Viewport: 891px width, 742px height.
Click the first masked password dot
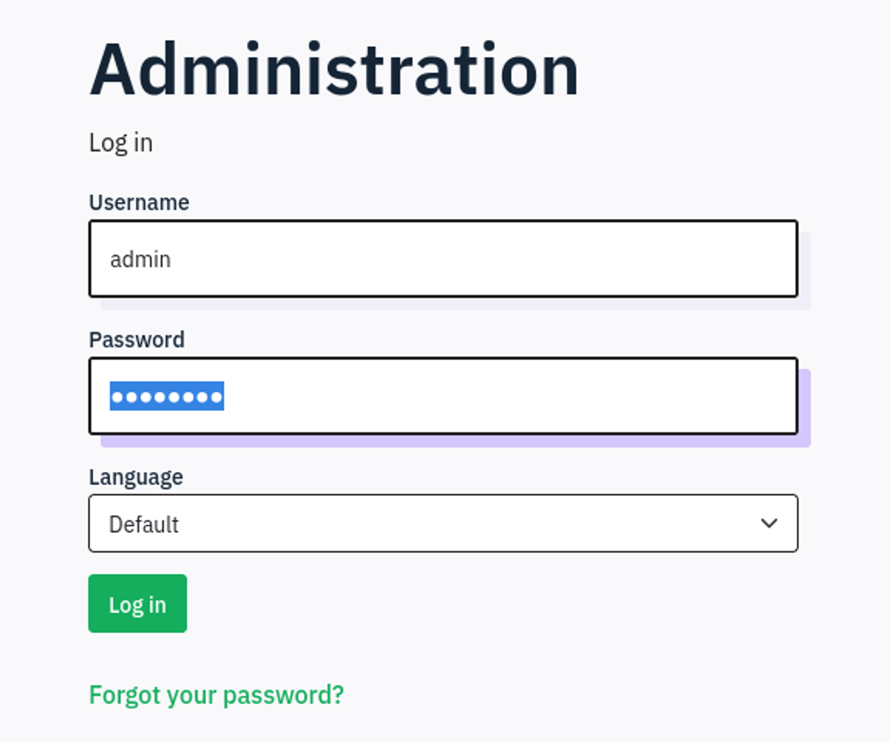[x=117, y=397]
